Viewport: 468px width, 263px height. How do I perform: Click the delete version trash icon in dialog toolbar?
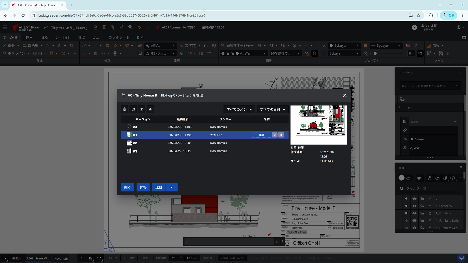(125, 109)
